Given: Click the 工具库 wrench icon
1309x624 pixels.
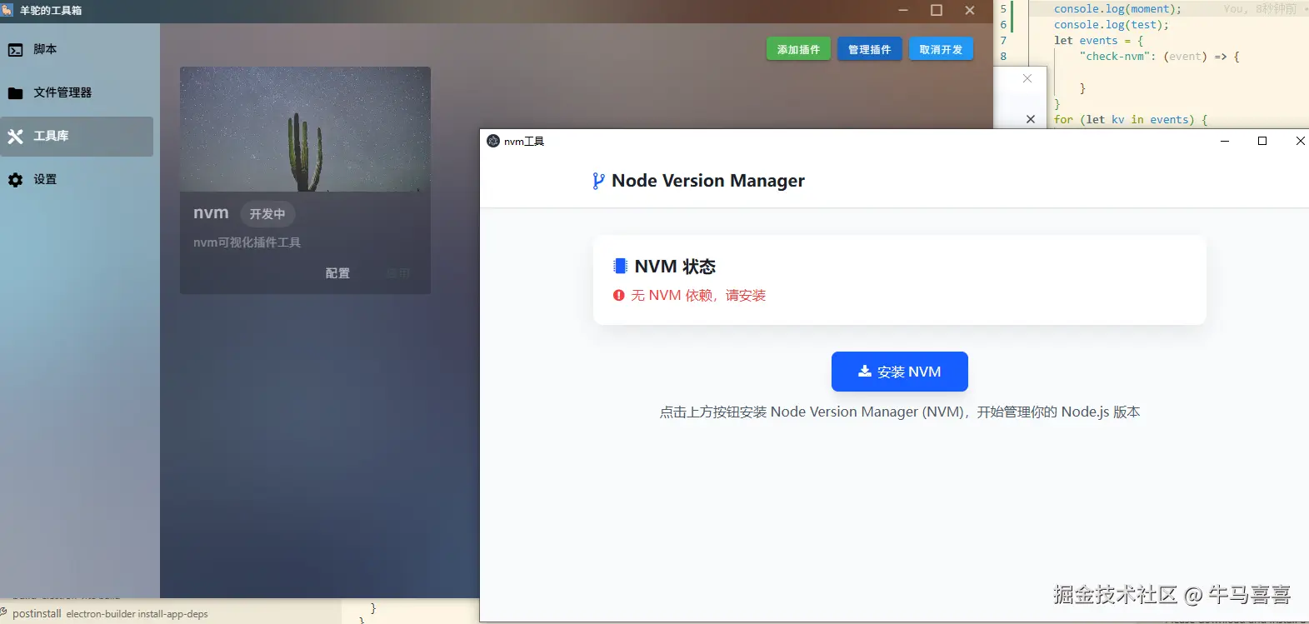Looking at the screenshot, I should pos(15,137).
